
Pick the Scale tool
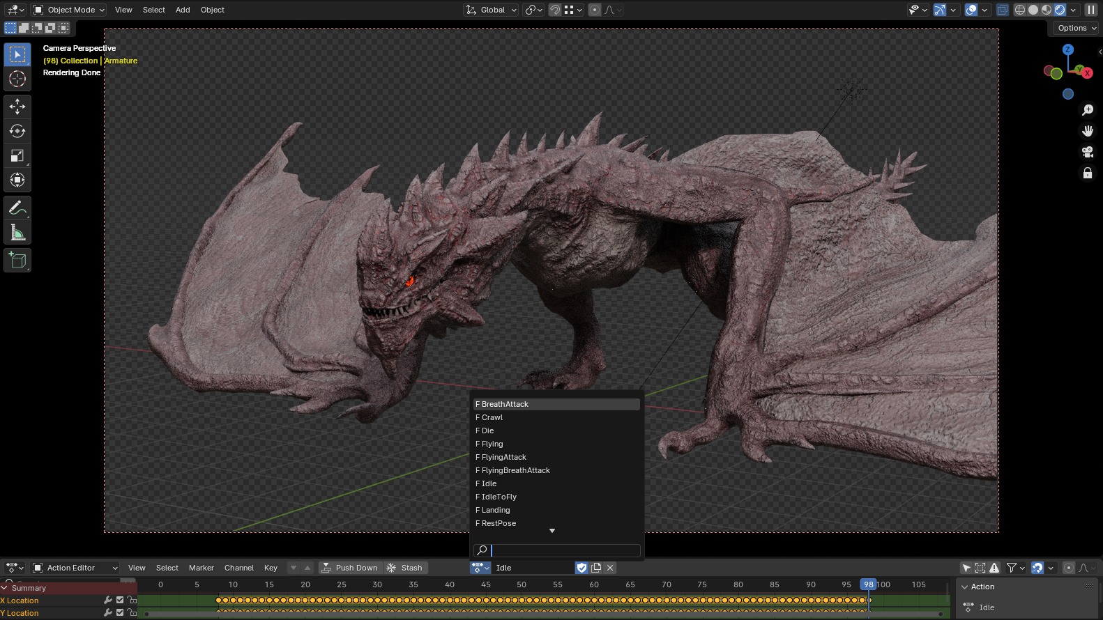pos(17,155)
